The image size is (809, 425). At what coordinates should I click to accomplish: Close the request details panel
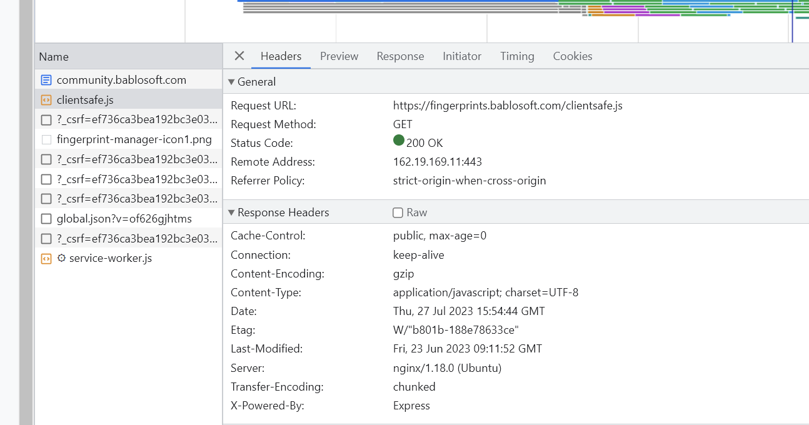pos(239,56)
